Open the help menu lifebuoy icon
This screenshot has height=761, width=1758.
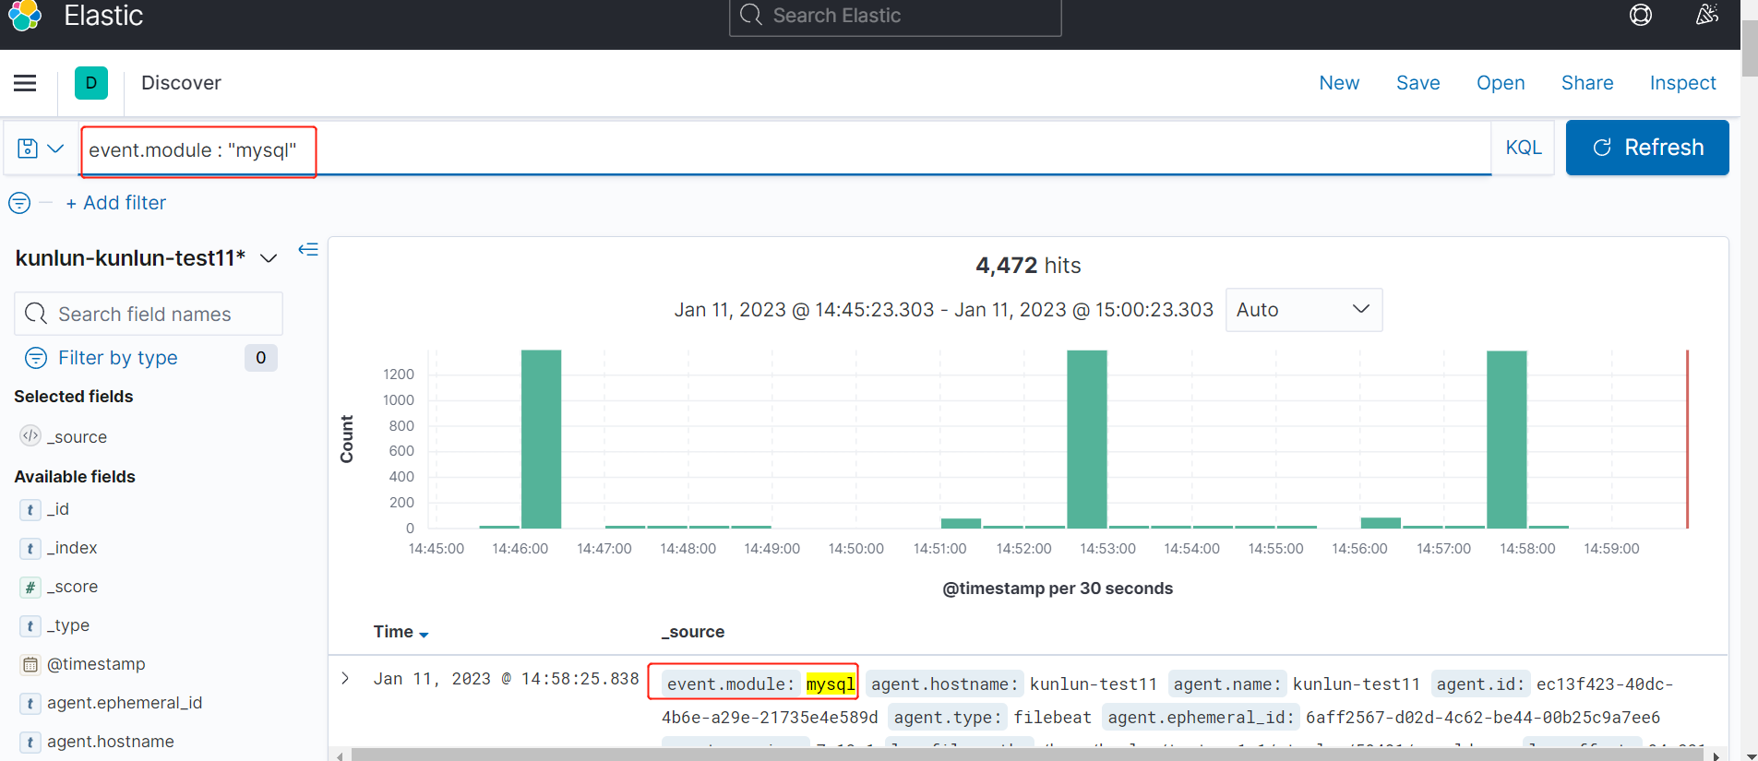pos(1641,15)
